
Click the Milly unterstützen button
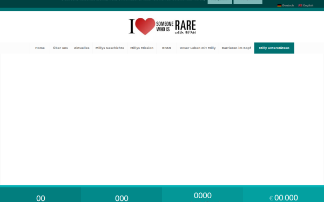click(274, 48)
